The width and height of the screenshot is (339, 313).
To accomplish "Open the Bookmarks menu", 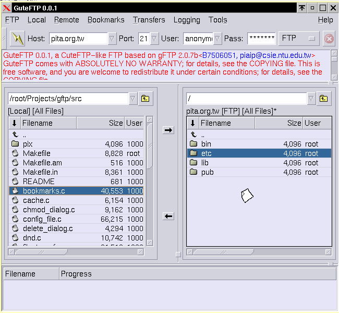I will (106, 20).
